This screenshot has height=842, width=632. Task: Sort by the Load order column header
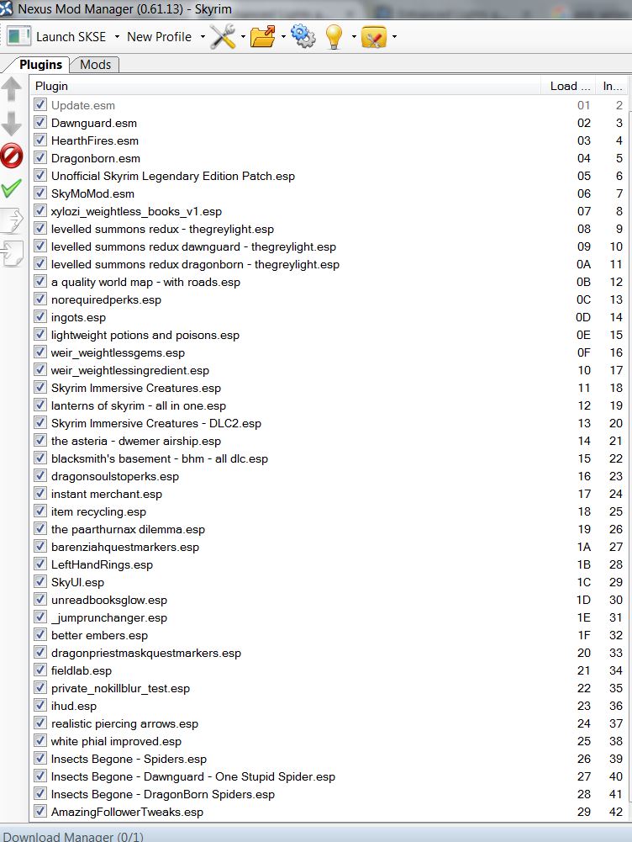click(x=569, y=86)
